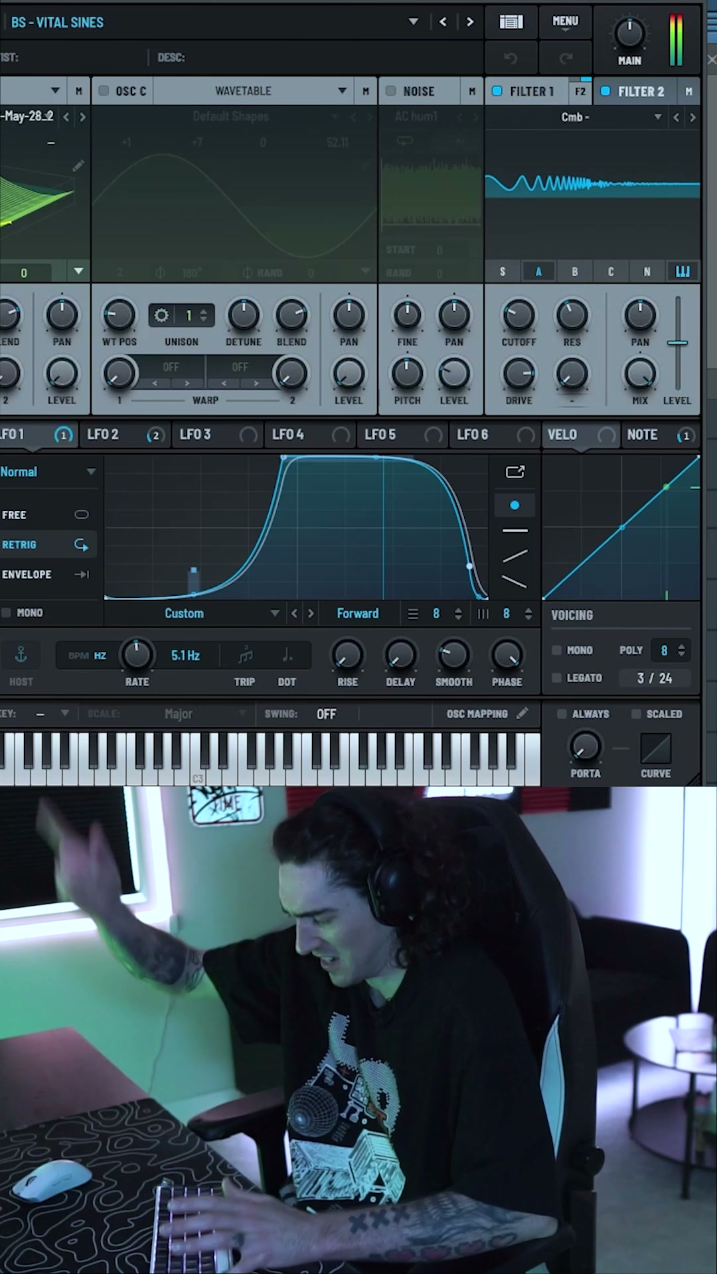Image resolution: width=717 pixels, height=1274 pixels.
Task: Select the LFO point draw tool
Action: pos(515,505)
